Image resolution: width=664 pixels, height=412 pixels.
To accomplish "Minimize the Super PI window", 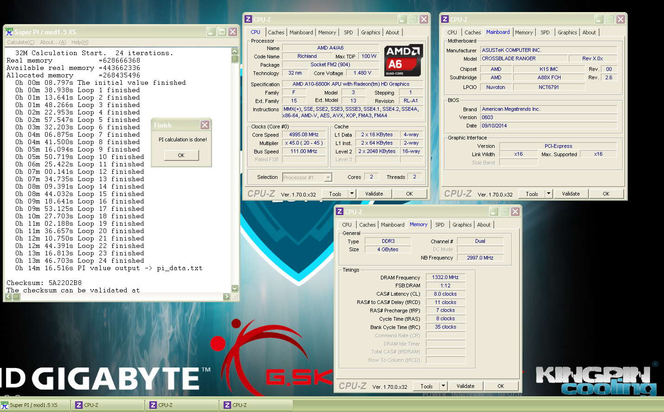I will tap(211, 32).
